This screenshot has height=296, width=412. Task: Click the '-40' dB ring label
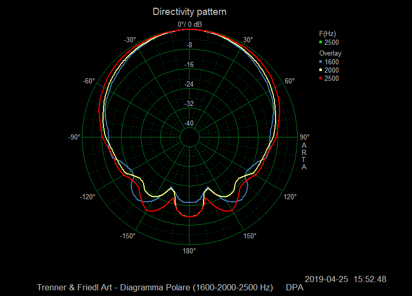pyautogui.click(x=189, y=123)
